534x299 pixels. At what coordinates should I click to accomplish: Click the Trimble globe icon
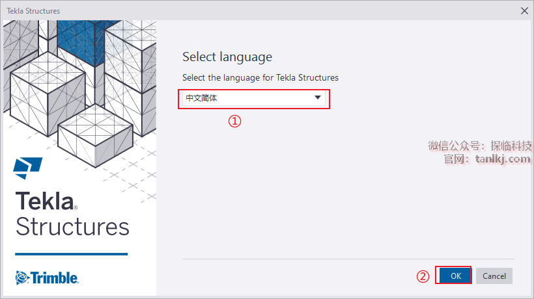pos(23,278)
